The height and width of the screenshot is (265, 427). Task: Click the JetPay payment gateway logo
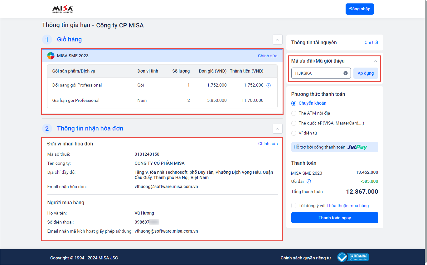pos(357,147)
